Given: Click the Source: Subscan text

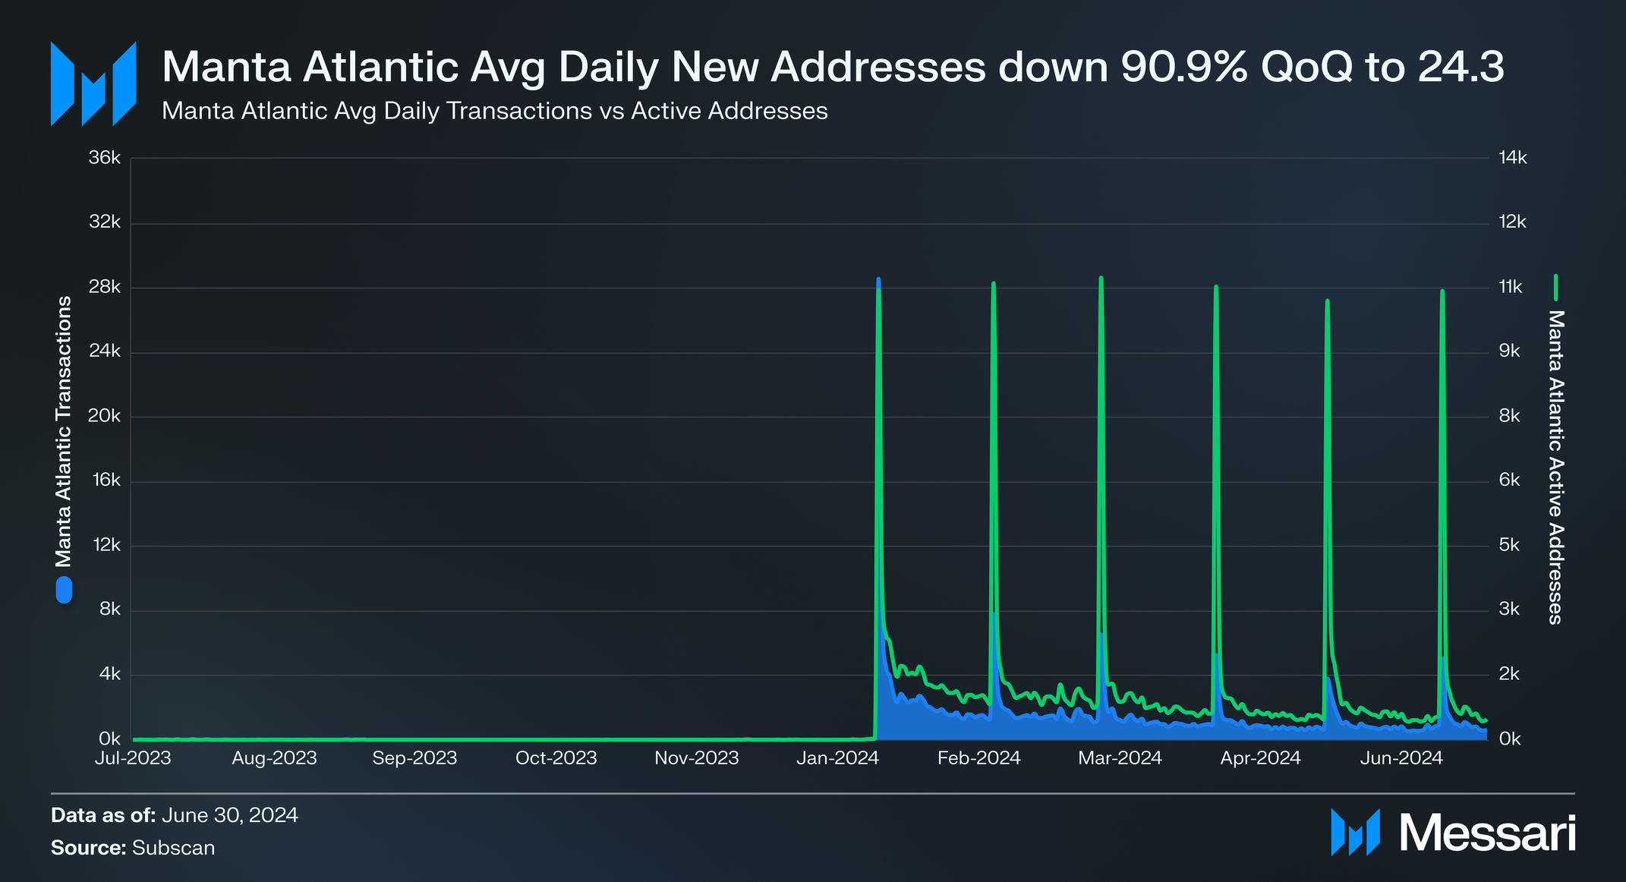Looking at the screenshot, I should click(133, 848).
